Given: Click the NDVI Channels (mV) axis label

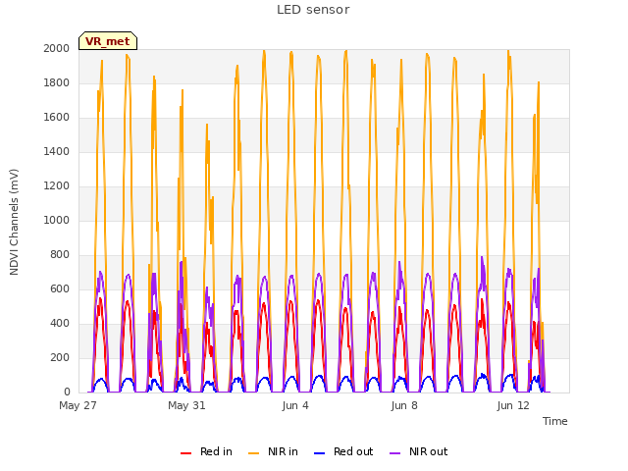Looking at the screenshot, I should tap(14, 222).
